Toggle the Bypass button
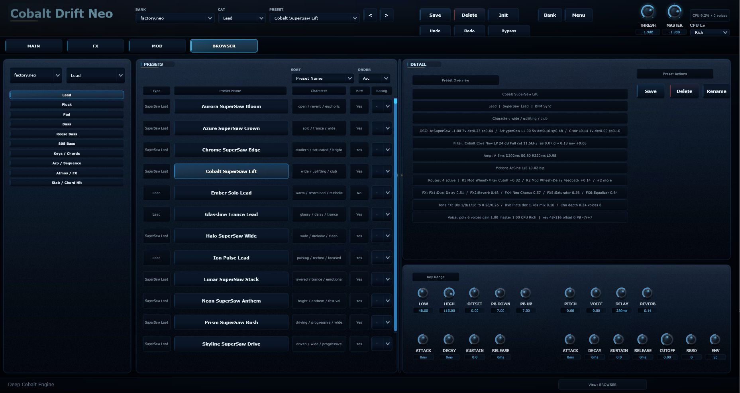Viewport: 740px width, 393px height. 508,31
